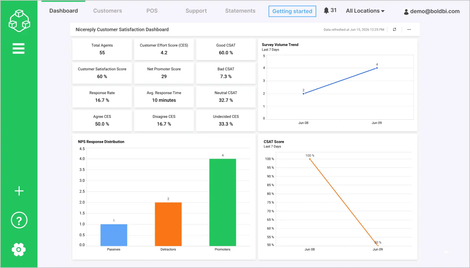Select the Total Agents card
This screenshot has width=470, height=268.
(102, 49)
